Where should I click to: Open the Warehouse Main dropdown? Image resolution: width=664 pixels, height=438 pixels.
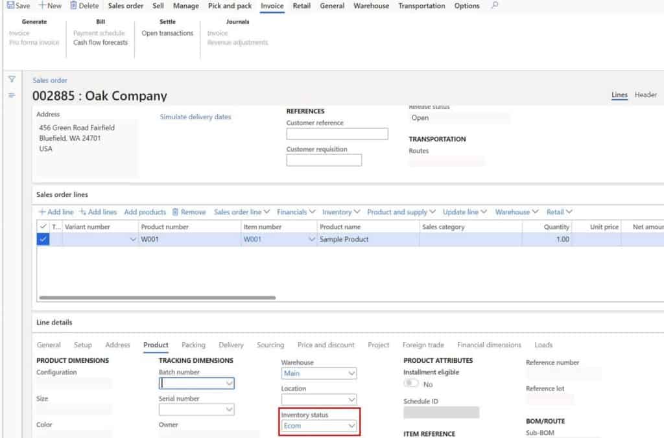pyautogui.click(x=351, y=373)
